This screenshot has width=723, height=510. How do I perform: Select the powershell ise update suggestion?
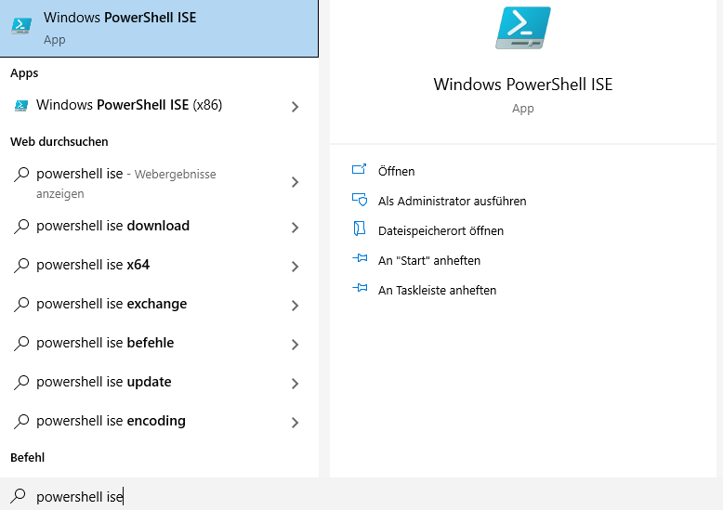(x=159, y=383)
